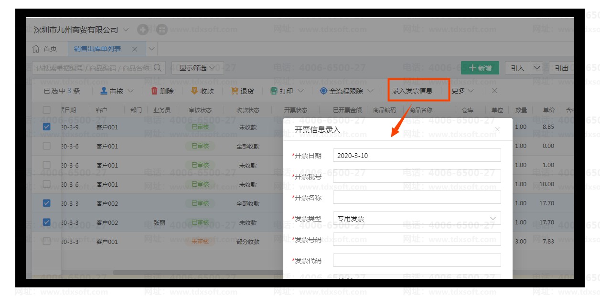Viewport: 600px width, 296px height.
Task: Click the red trash 删除 icon
Action: [x=154, y=91]
